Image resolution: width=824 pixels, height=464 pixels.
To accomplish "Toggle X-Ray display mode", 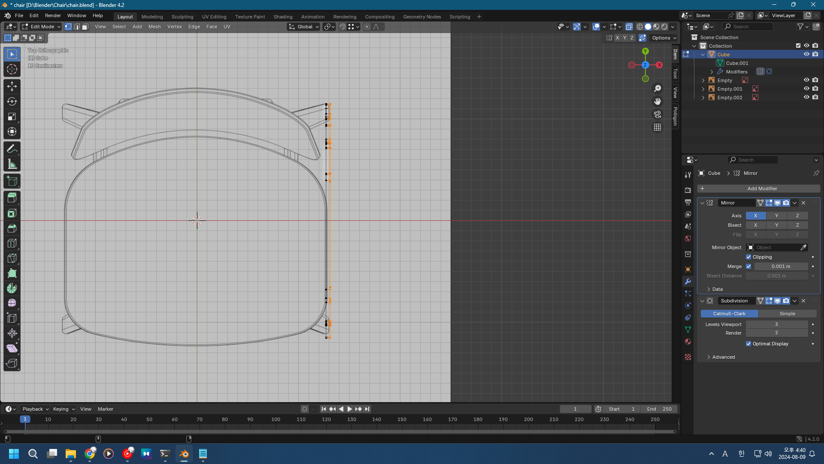I will coord(629,27).
